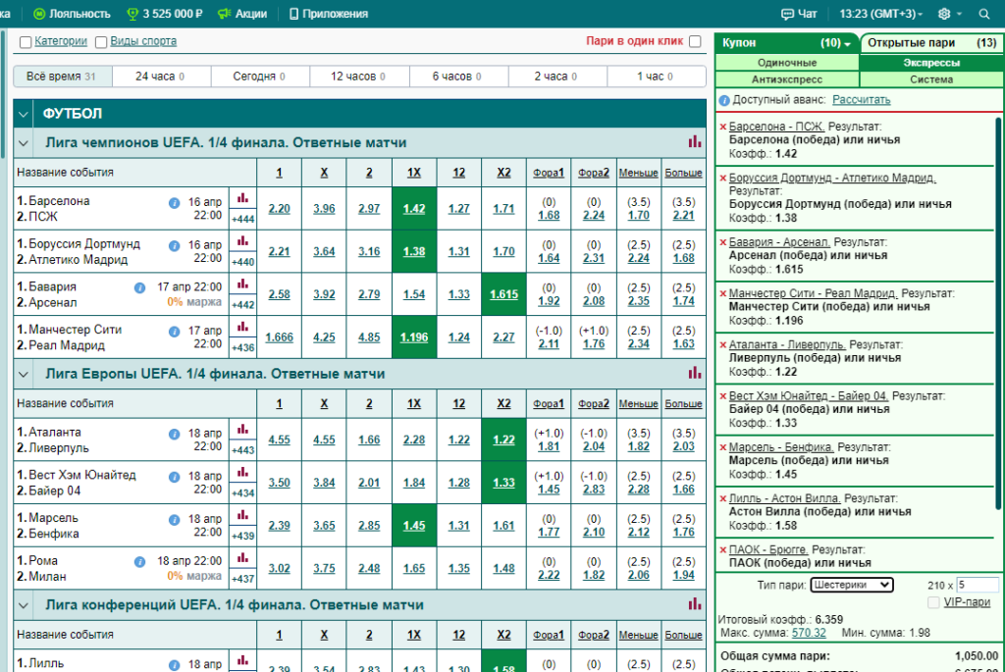This screenshot has width=1005, height=672.
Task: Open statistics chart icon for Бавария - Арсенал
Action: (x=242, y=284)
